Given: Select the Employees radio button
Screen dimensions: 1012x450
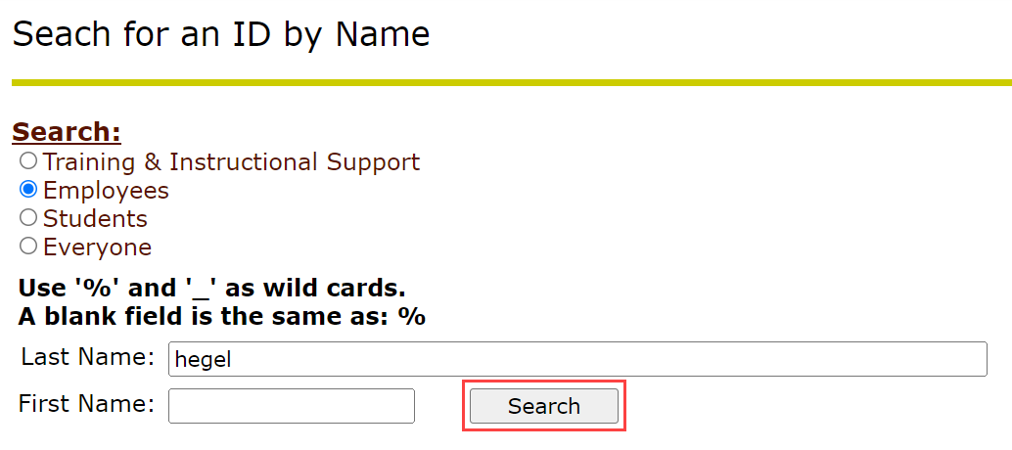Looking at the screenshot, I should point(28,189).
